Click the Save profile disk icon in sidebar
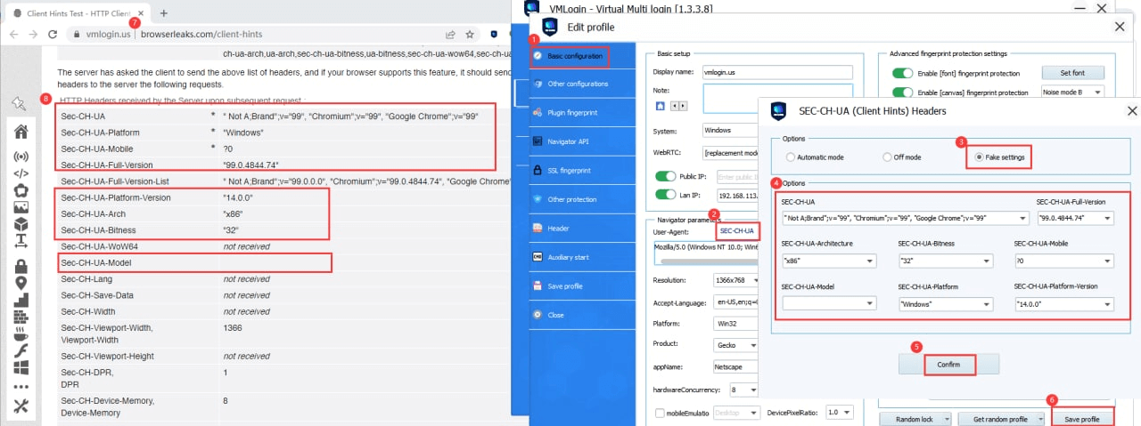 (x=538, y=285)
